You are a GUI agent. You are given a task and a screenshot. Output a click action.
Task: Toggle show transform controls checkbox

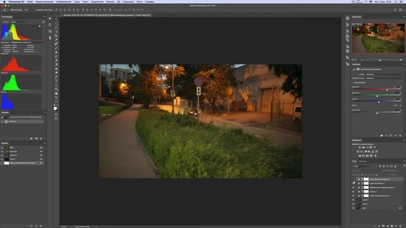point(36,10)
